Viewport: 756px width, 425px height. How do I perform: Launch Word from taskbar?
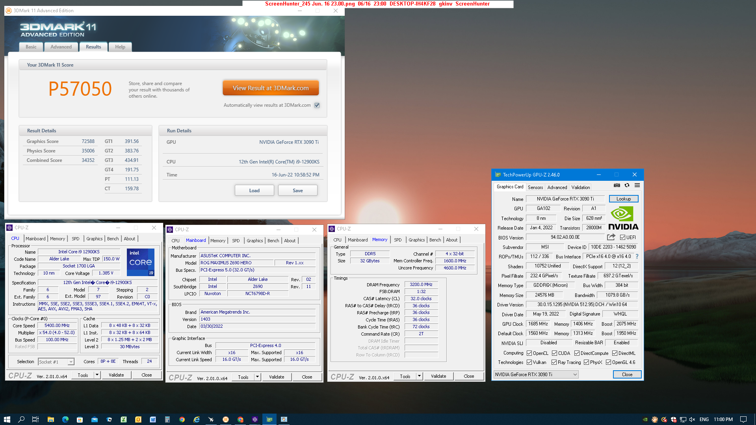[x=153, y=419]
